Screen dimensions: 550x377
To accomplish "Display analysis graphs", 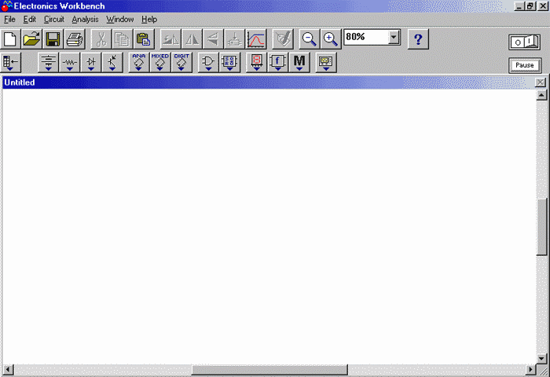I will (255, 39).
